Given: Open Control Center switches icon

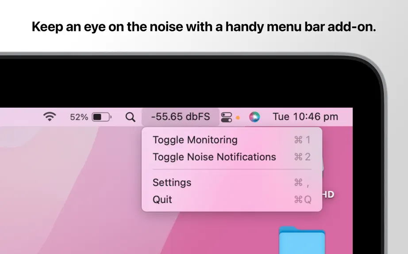Looking at the screenshot, I should coord(226,117).
